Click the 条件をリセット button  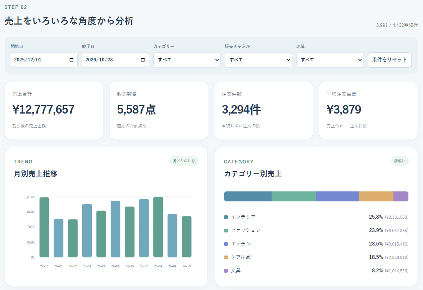tap(390, 60)
